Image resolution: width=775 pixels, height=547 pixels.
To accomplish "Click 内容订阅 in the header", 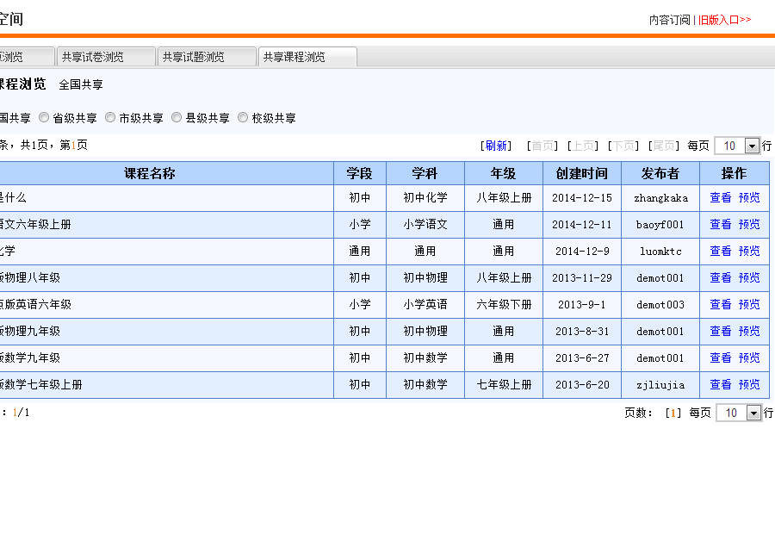I will click(669, 20).
